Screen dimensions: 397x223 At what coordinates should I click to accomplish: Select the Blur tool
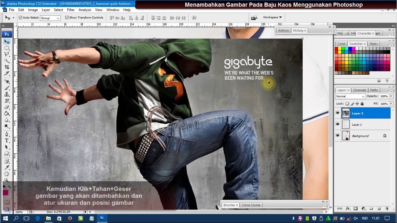click(7, 120)
